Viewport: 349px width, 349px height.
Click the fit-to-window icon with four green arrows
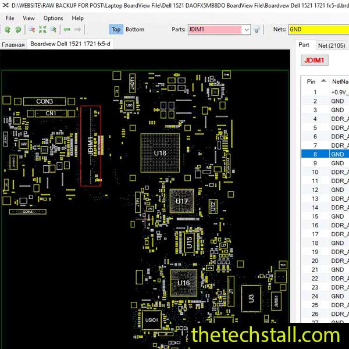42,30
